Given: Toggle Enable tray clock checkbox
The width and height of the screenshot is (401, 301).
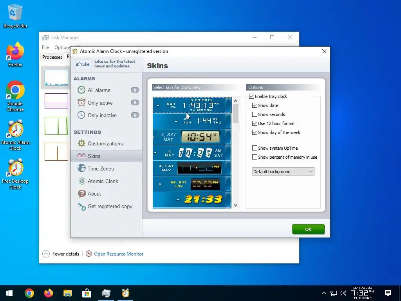Looking at the screenshot, I should click(252, 96).
